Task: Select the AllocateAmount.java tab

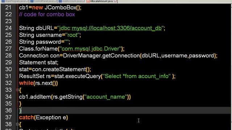Action: point(101,1)
